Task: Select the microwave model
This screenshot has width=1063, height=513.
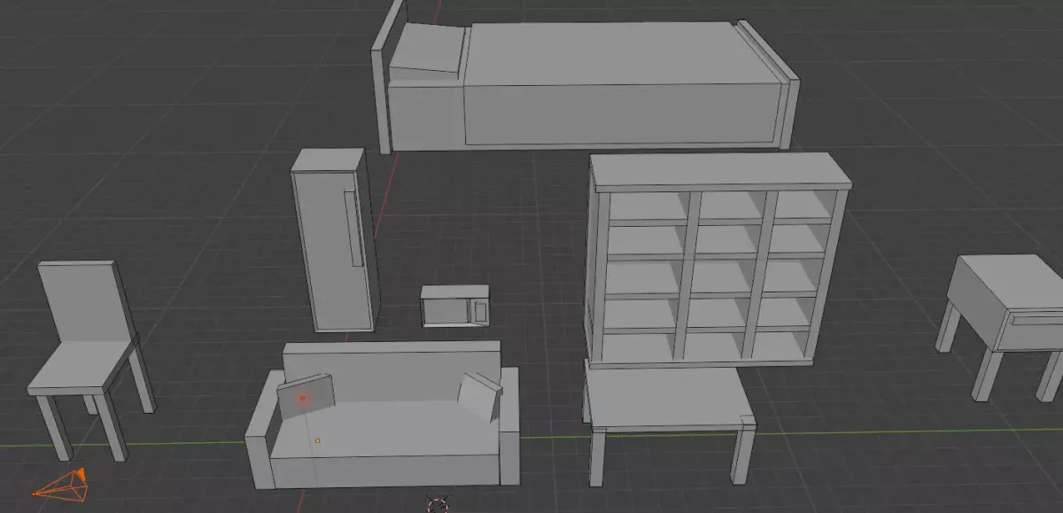Action: [455, 306]
